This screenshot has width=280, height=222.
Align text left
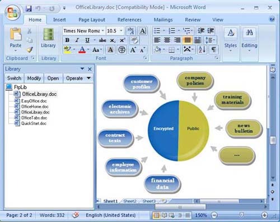click(157, 40)
